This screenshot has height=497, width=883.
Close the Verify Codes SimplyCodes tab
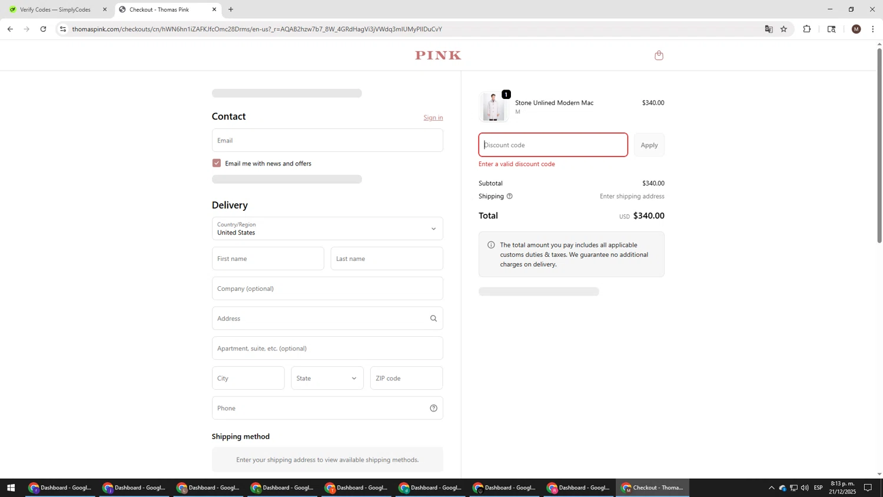pyautogui.click(x=105, y=9)
